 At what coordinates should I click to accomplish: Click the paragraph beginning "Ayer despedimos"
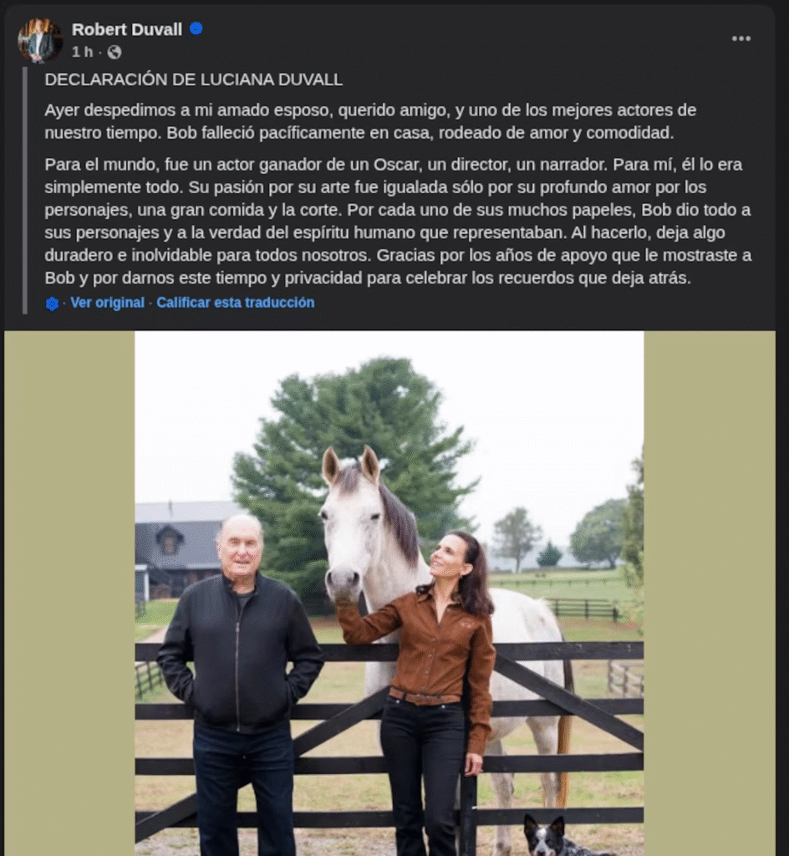click(370, 121)
